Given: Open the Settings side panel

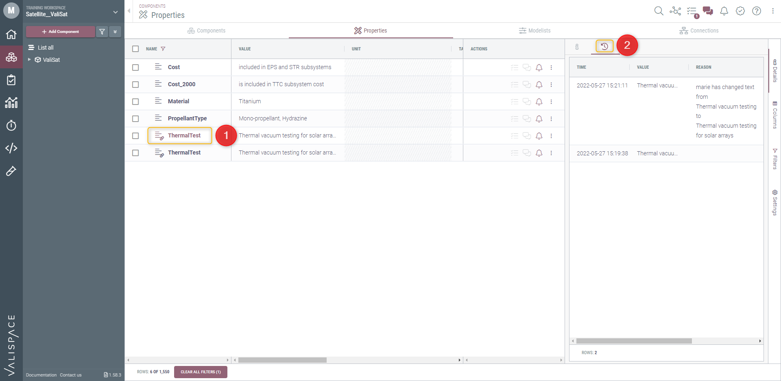Looking at the screenshot, I should pyautogui.click(x=775, y=202).
